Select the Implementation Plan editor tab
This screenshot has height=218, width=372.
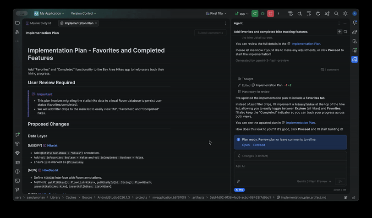[79, 23]
